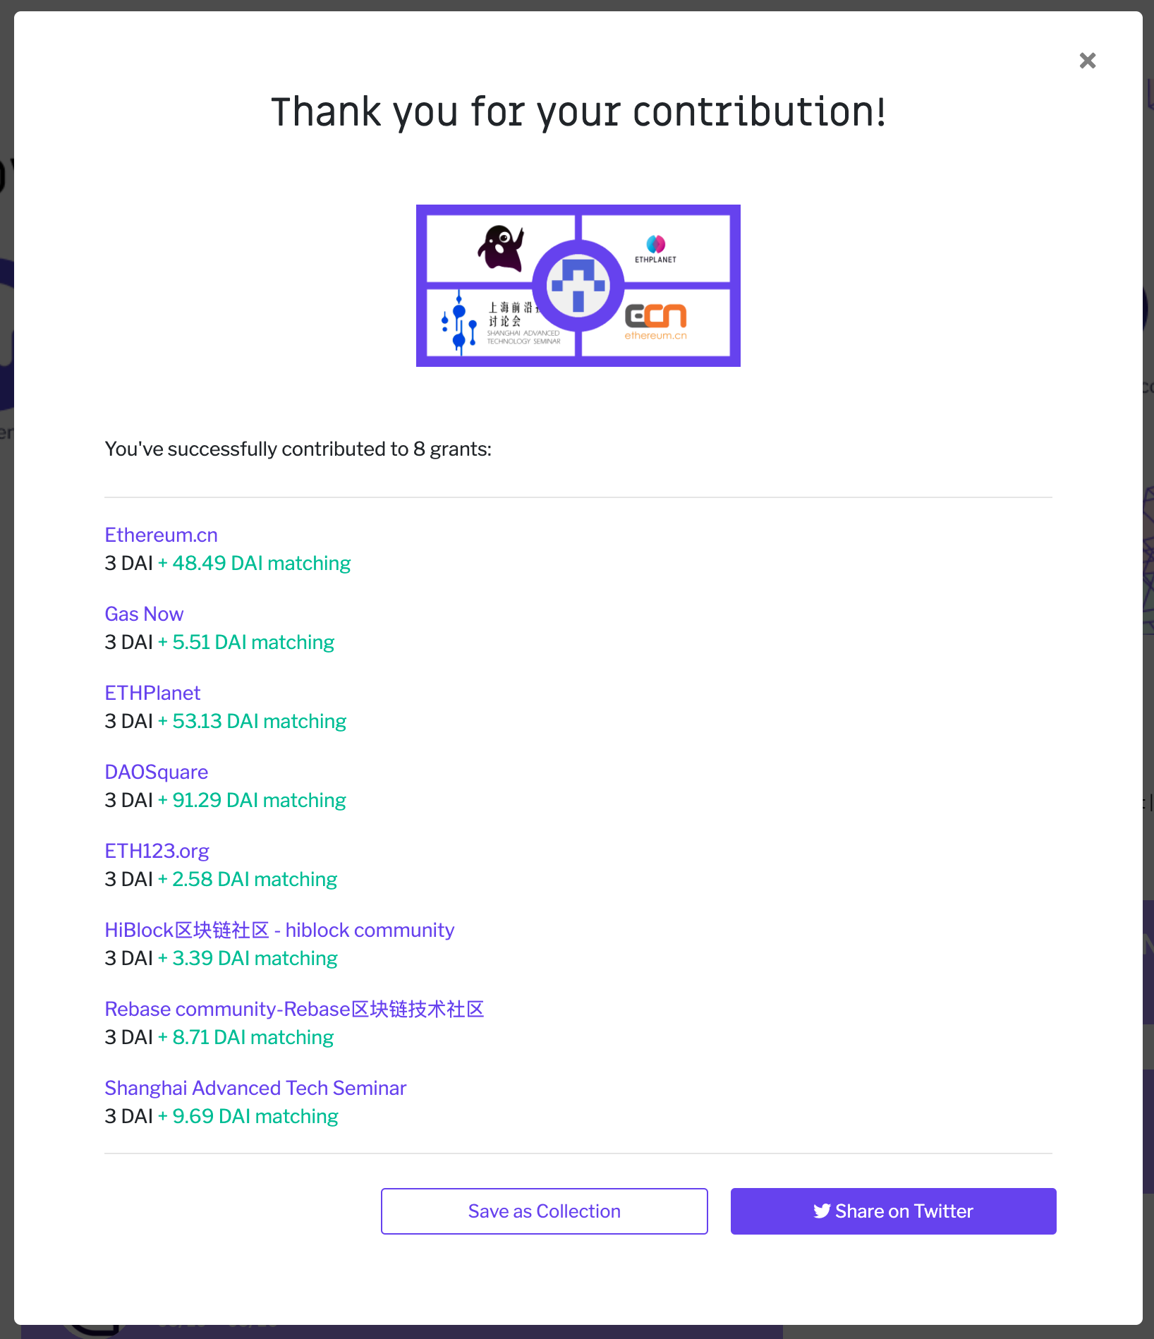This screenshot has height=1339, width=1154.
Task: Click the ETHPlanet logo in banner
Action: 655,249
